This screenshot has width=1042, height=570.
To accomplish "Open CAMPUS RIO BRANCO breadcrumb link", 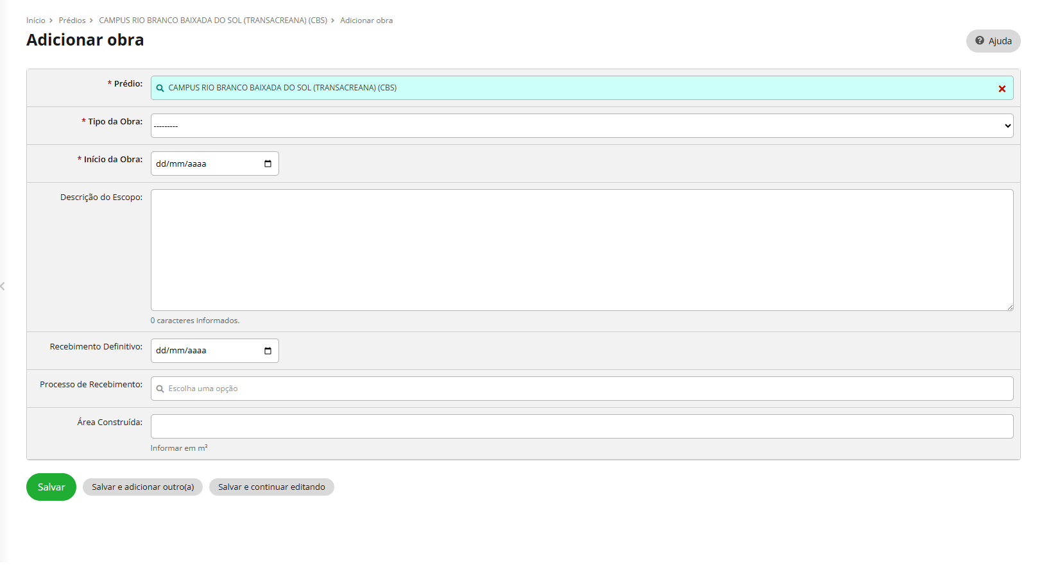I will coord(213,21).
